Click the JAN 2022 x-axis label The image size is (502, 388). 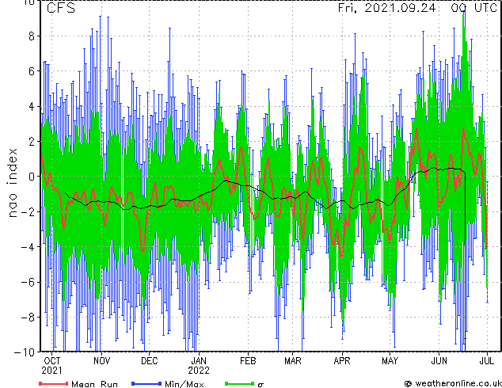(199, 366)
